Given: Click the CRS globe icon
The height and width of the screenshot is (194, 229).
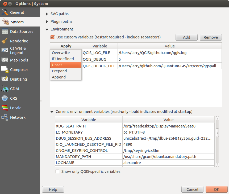Looking at the screenshot, I should tap(5, 98).
